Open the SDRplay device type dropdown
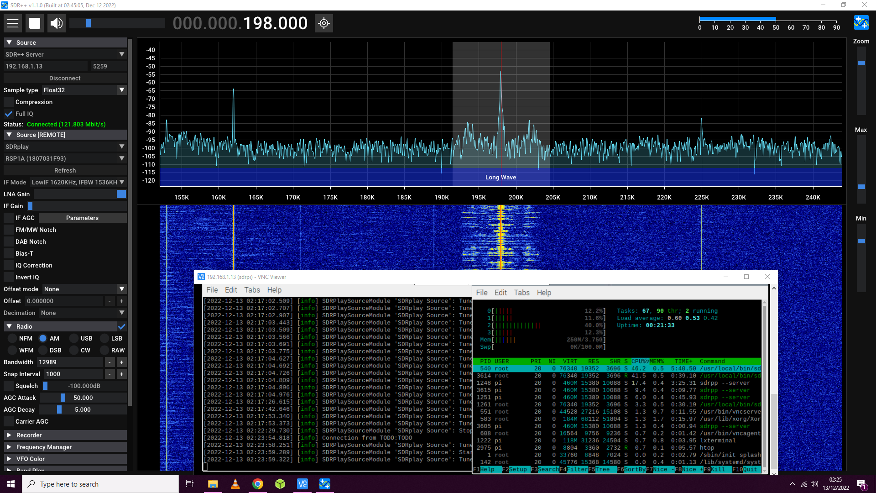The width and height of the screenshot is (876, 493). click(65, 147)
